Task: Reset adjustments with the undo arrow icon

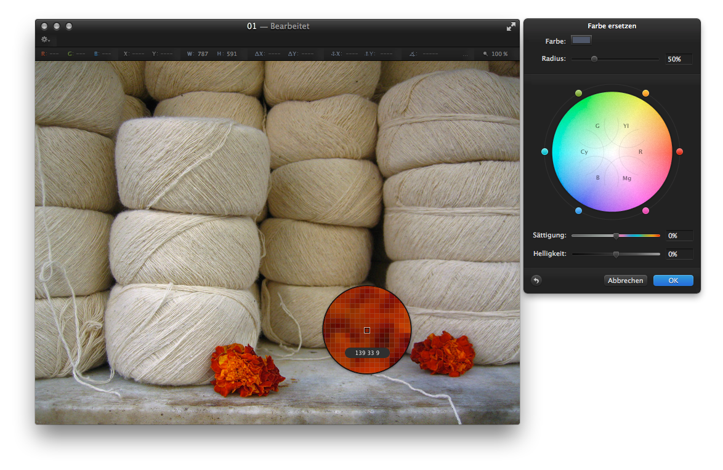Action: coord(536,281)
